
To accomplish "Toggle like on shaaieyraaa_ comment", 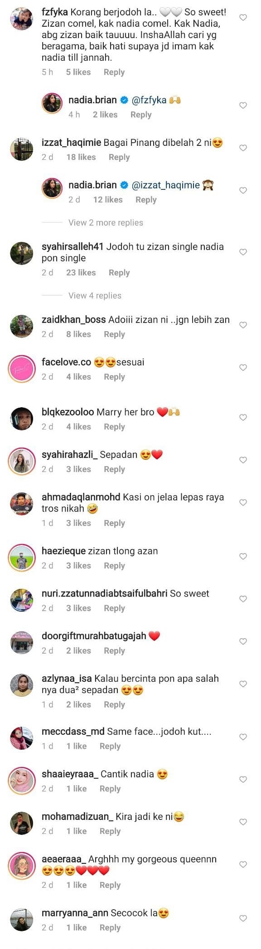I will pos(243,780).
